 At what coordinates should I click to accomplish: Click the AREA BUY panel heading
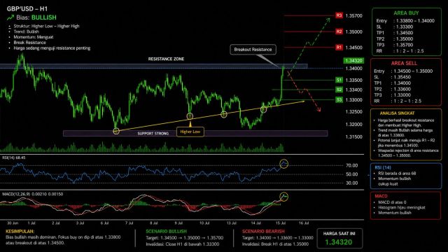406,13
